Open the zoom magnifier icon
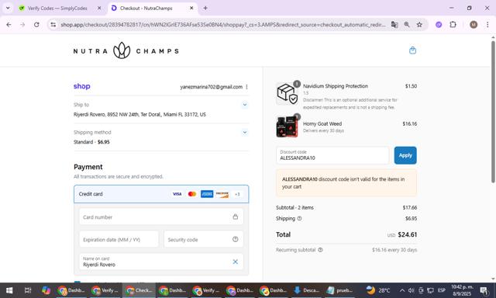The height and width of the screenshot is (298, 496). 407,24
